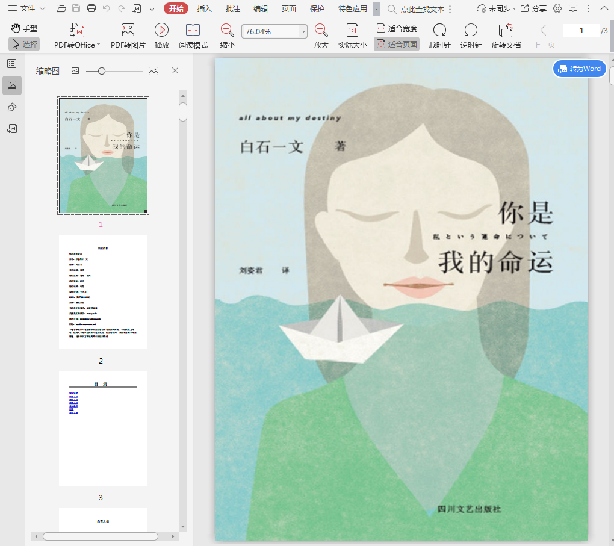Click the 转为Word convert button
The image size is (614, 546).
(580, 69)
